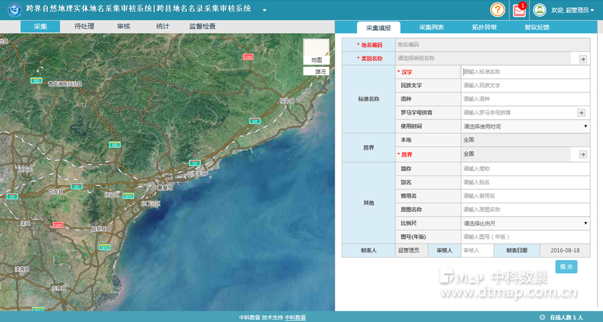Open the 比例尺 scale dropdown
Image resolution: width=603 pixels, height=322 pixels.
(x=525, y=223)
